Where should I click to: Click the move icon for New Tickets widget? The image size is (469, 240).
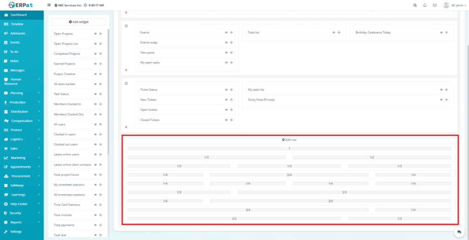pyautogui.click(x=231, y=100)
